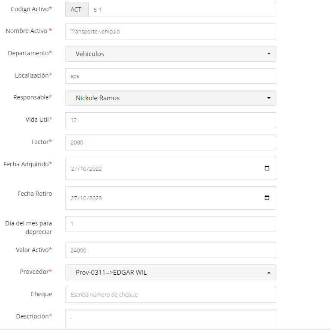Focus the Vida Util field containing 12
Image resolution: width=331 pixels, height=330 pixels.
coord(170,120)
